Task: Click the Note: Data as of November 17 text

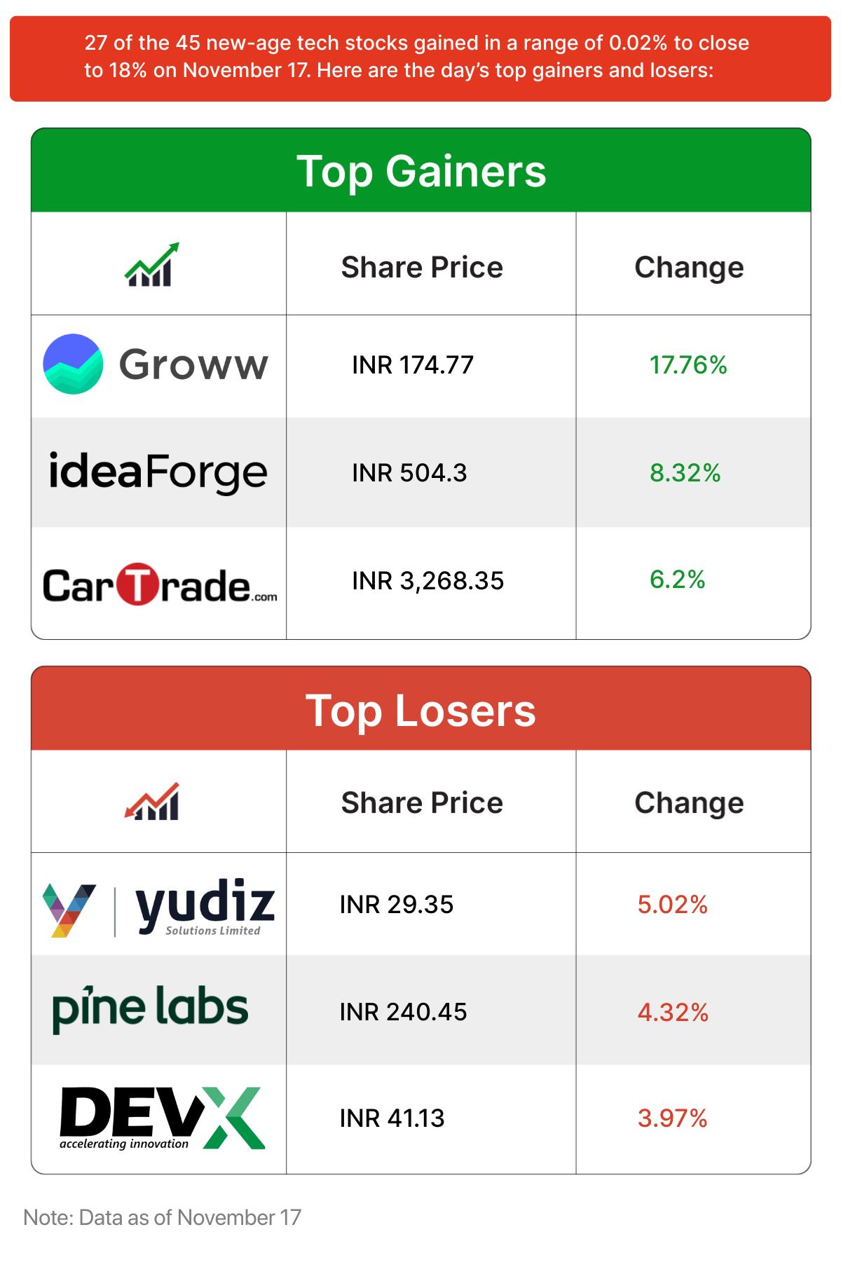Action: point(163,1217)
